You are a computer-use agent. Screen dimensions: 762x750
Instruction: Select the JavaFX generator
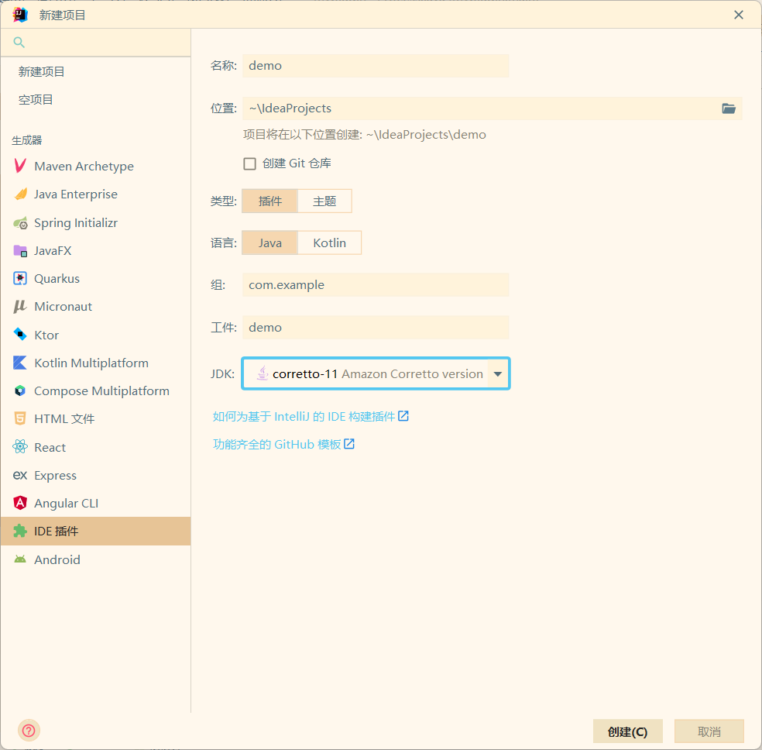(x=95, y=251)
